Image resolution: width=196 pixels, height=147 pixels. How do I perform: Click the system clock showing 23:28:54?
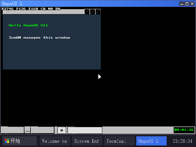coord(183,141)
